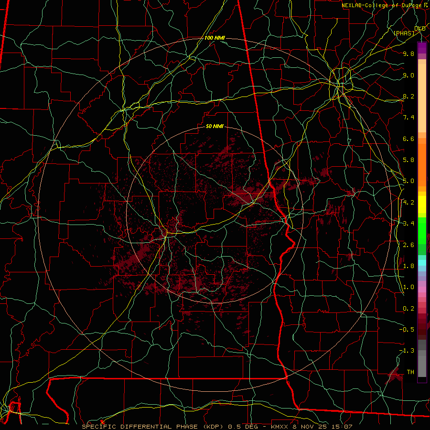Pick the orange segment of the color bar
The width and height of the screenshot is (430, 430).
point(422,164)
